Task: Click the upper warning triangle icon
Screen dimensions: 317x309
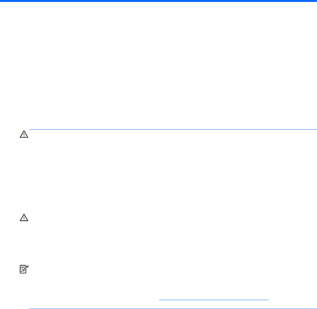Action: 24,135
